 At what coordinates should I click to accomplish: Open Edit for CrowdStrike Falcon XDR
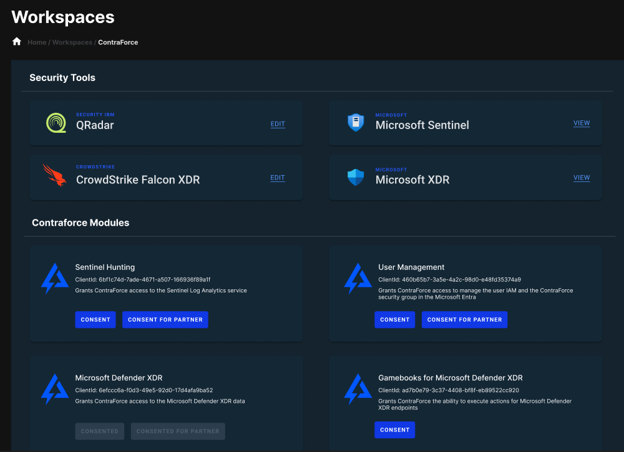278,178
